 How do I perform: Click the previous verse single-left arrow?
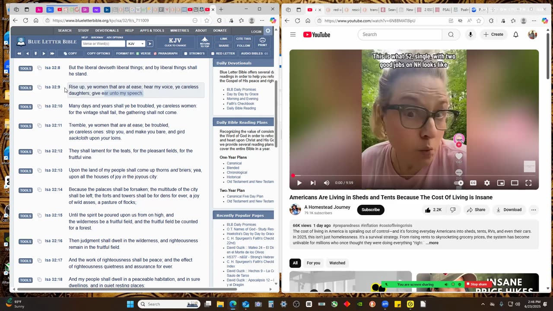point(27,54)
